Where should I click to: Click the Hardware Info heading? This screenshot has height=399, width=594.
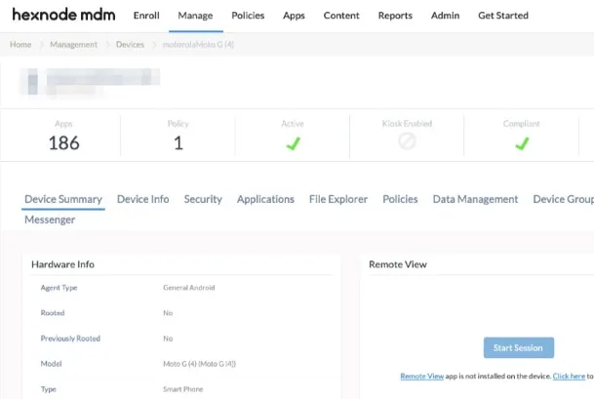[62, 264]
